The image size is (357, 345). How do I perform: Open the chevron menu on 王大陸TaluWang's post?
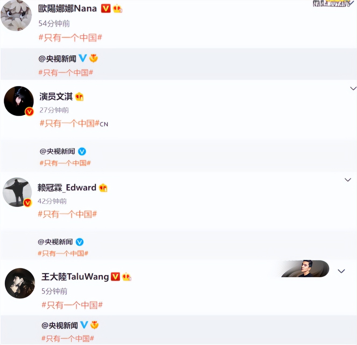point(341,271)
